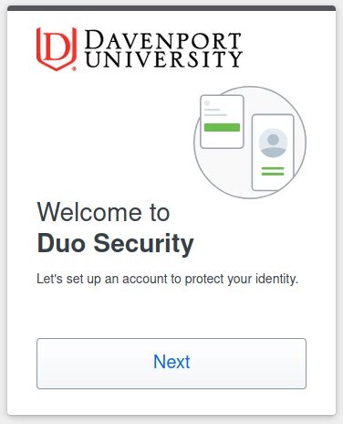Click the bold "Duo Security" heading
343x424 pixels.
[x=115, y=244]
